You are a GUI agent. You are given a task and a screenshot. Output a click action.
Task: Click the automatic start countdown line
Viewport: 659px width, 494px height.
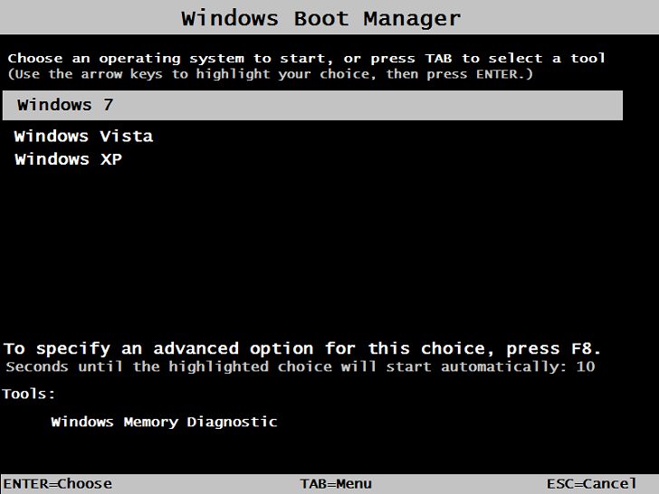(x=301, y=366)
